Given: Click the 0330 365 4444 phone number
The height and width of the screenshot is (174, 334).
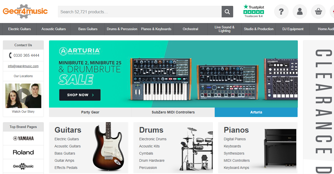Looking at the screenshot, I should tap(26, 55).
